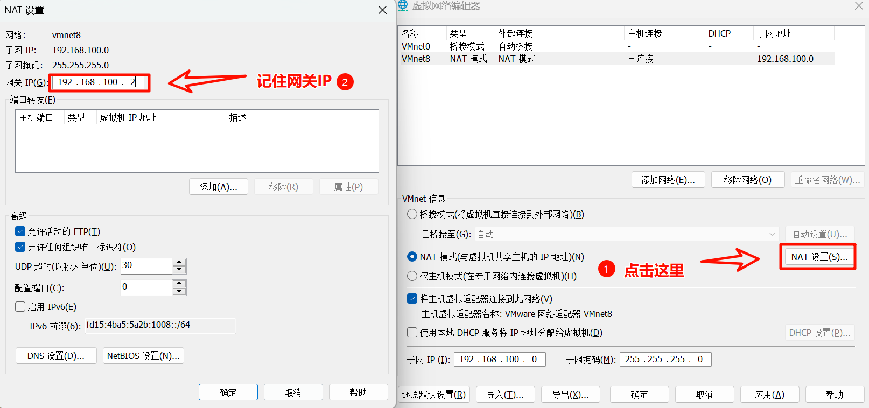The image size is (869, 408).
Task: Click 添加网络(E)... button
Action: coord(668,180)
